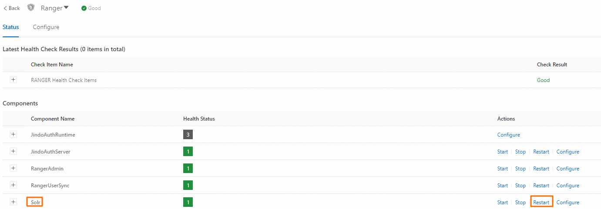
Task: Expand the JindoAuthRuntime component row
Action: click(13, 134)
